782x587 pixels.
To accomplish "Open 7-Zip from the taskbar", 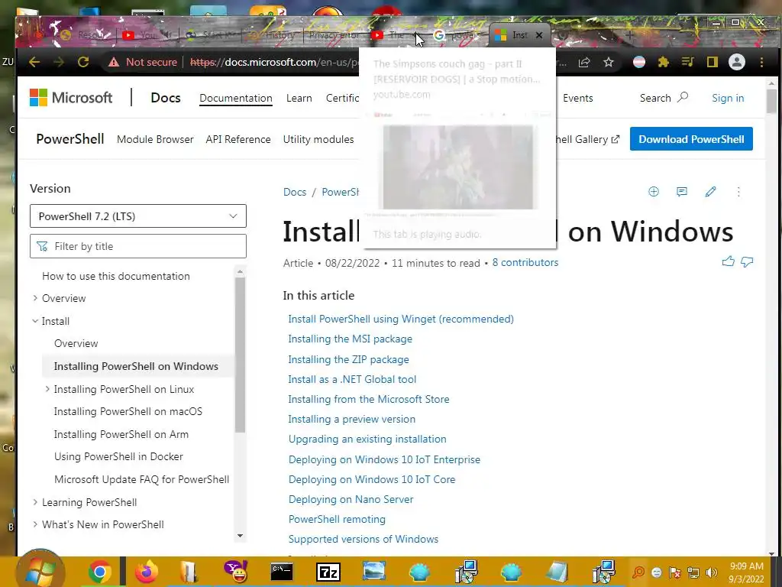I will tap(328, 572).
